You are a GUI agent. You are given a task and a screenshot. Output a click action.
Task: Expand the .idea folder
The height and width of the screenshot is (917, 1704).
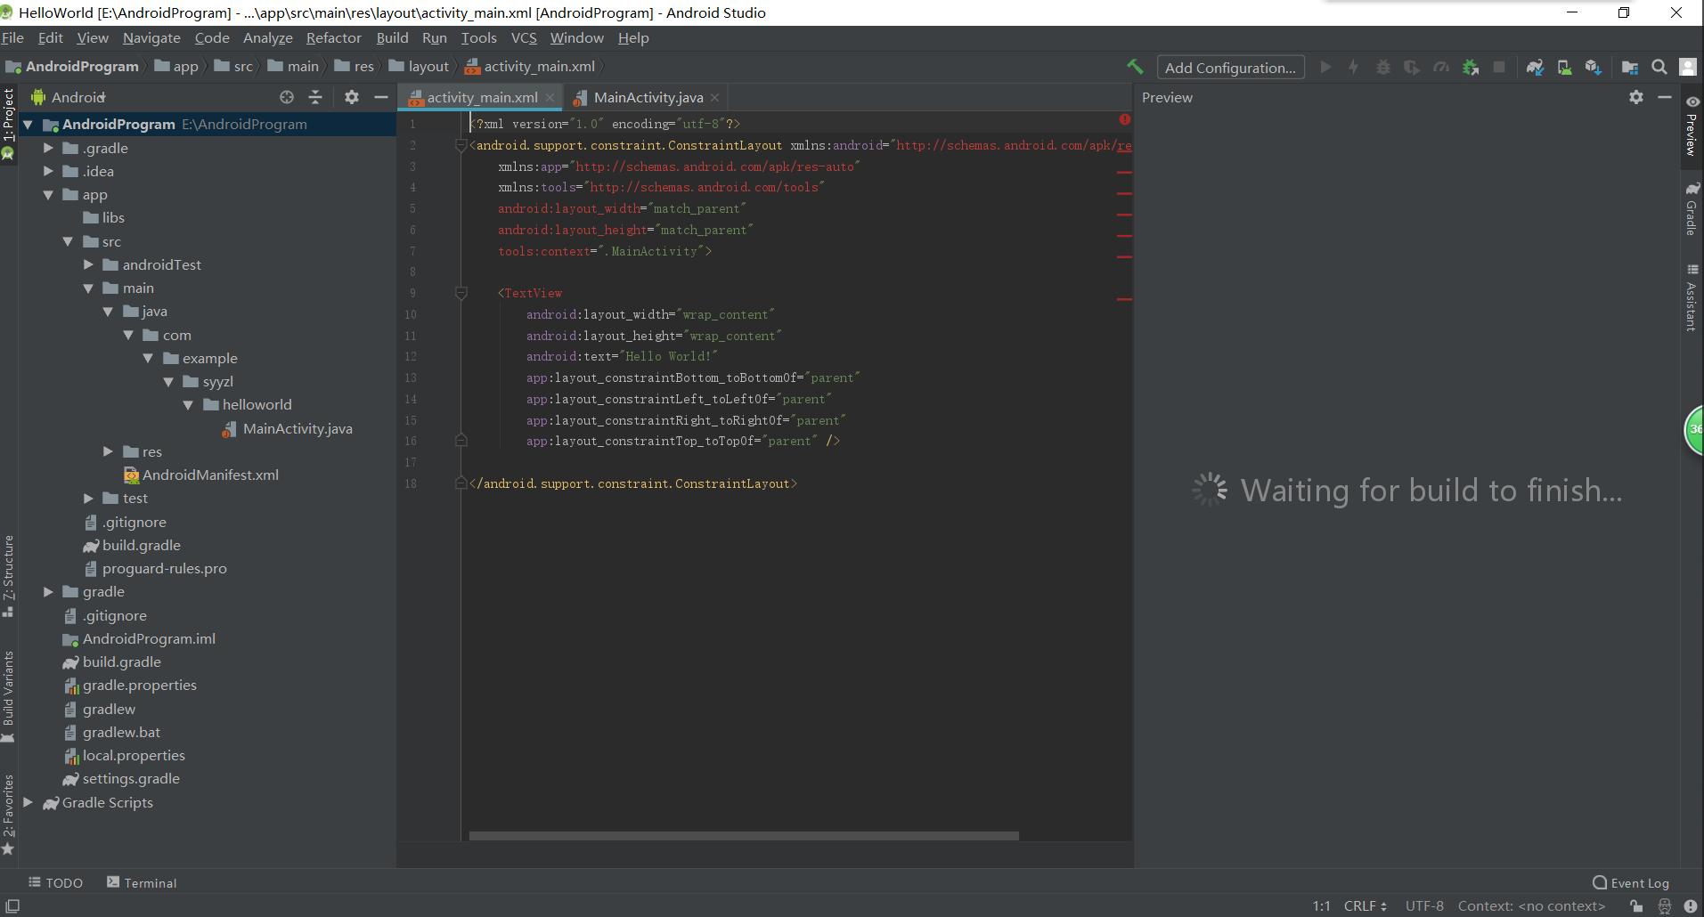point(48,171)
